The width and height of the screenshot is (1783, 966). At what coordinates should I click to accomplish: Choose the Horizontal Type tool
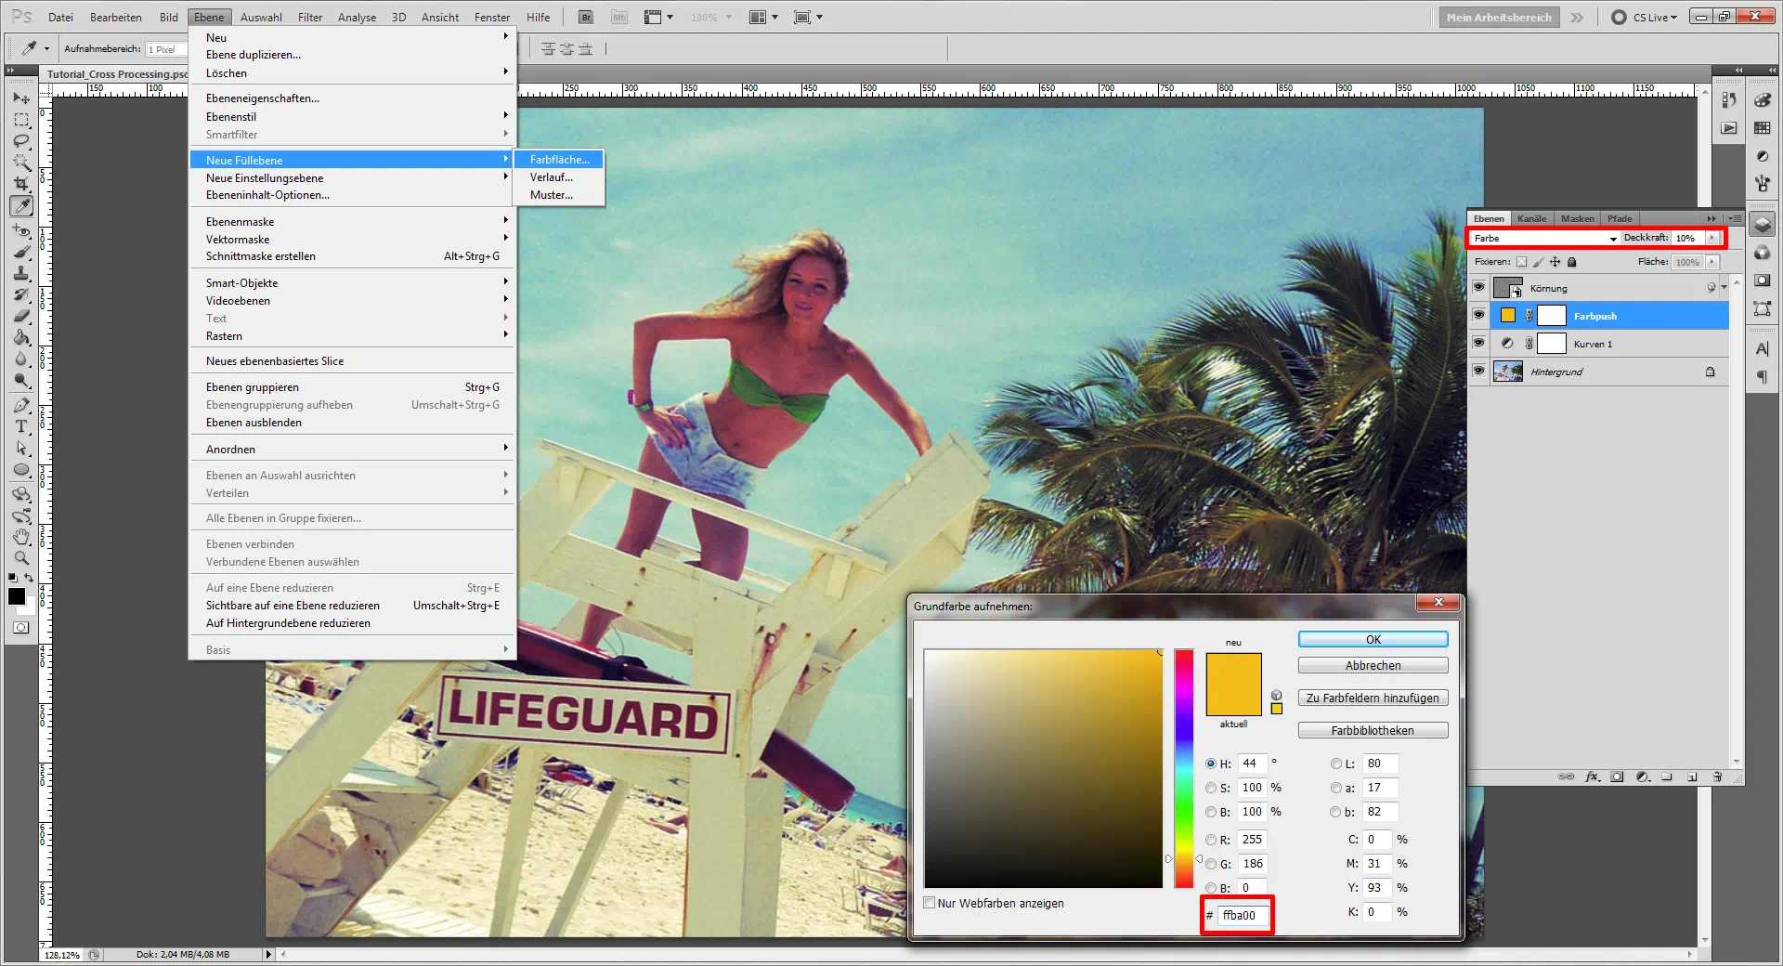pyautogui.click(x=21, y=426)
